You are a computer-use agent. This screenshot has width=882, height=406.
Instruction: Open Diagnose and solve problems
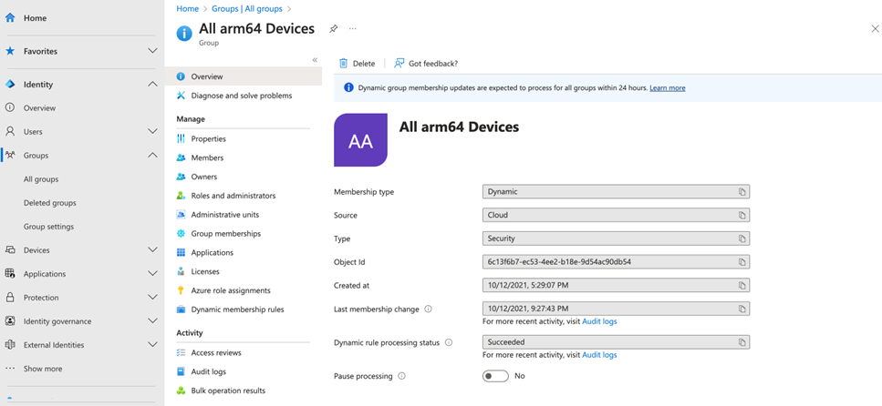(x=244, y=96)
